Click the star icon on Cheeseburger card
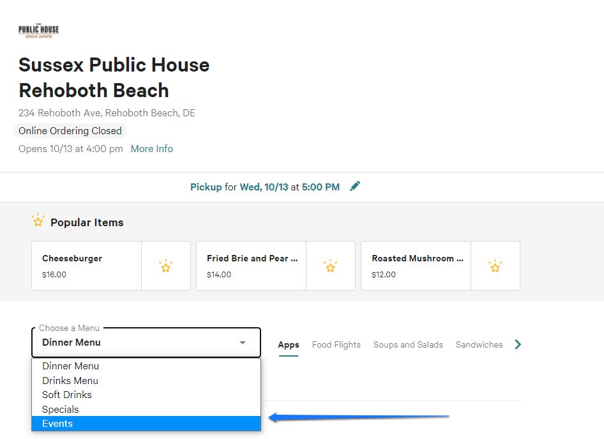 coord(166,266)
